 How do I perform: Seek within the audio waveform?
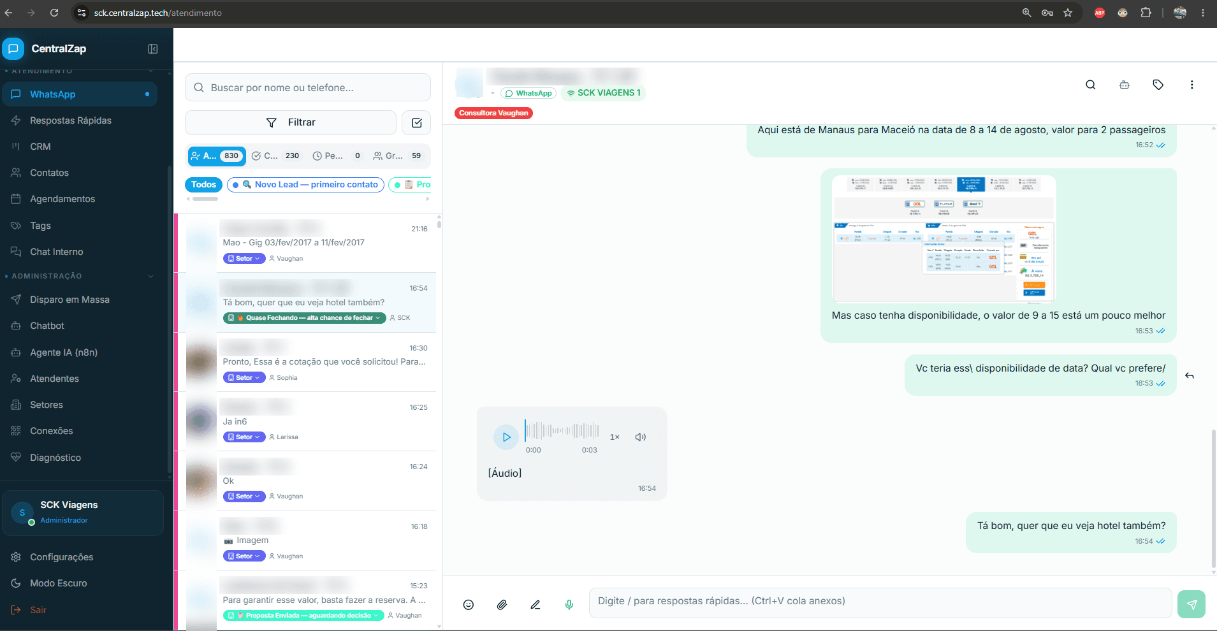562,432
